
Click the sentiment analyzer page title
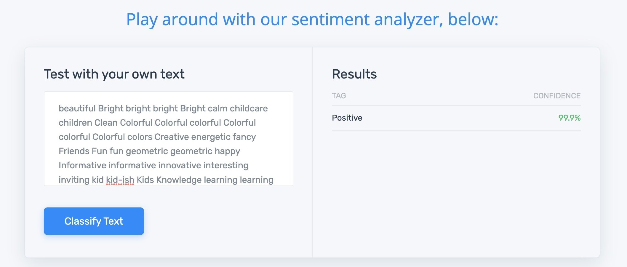pos(312,19)
